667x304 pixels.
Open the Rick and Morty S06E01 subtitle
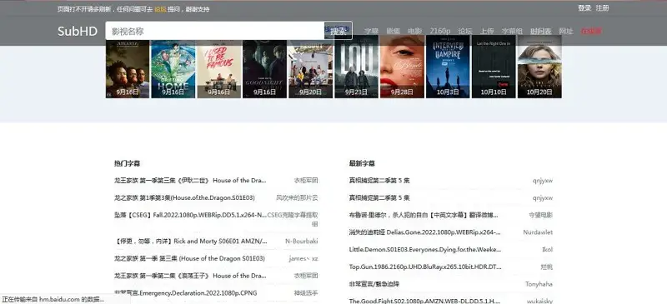pos(191,241)
